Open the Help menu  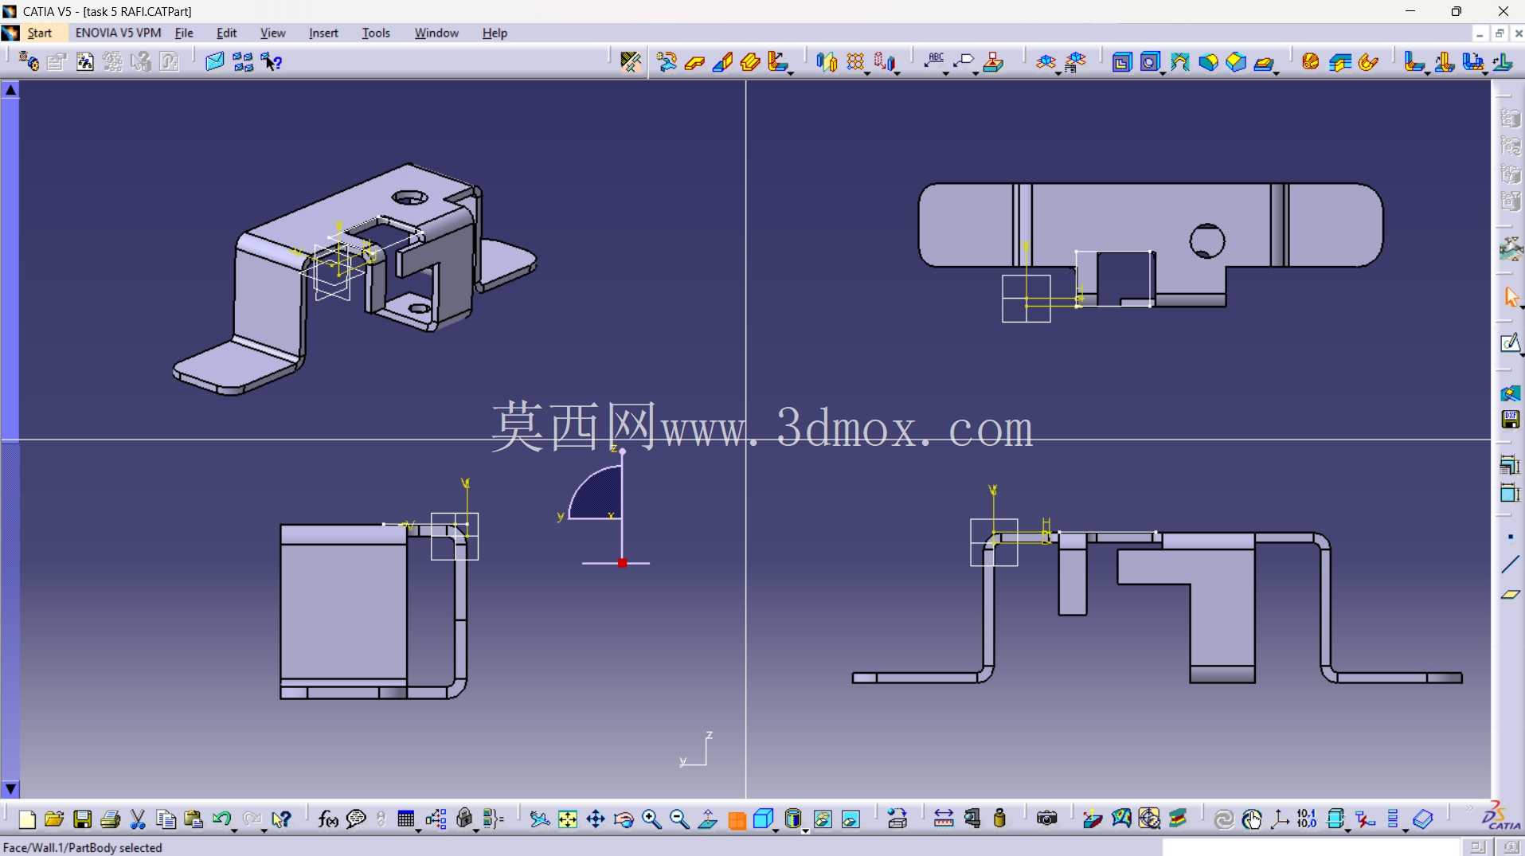click(495, 33)
